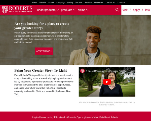Open the info link
151x121 pixels.
147,10
